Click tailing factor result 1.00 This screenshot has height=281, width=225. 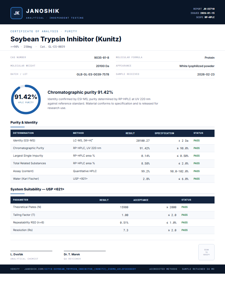[125, 215]
